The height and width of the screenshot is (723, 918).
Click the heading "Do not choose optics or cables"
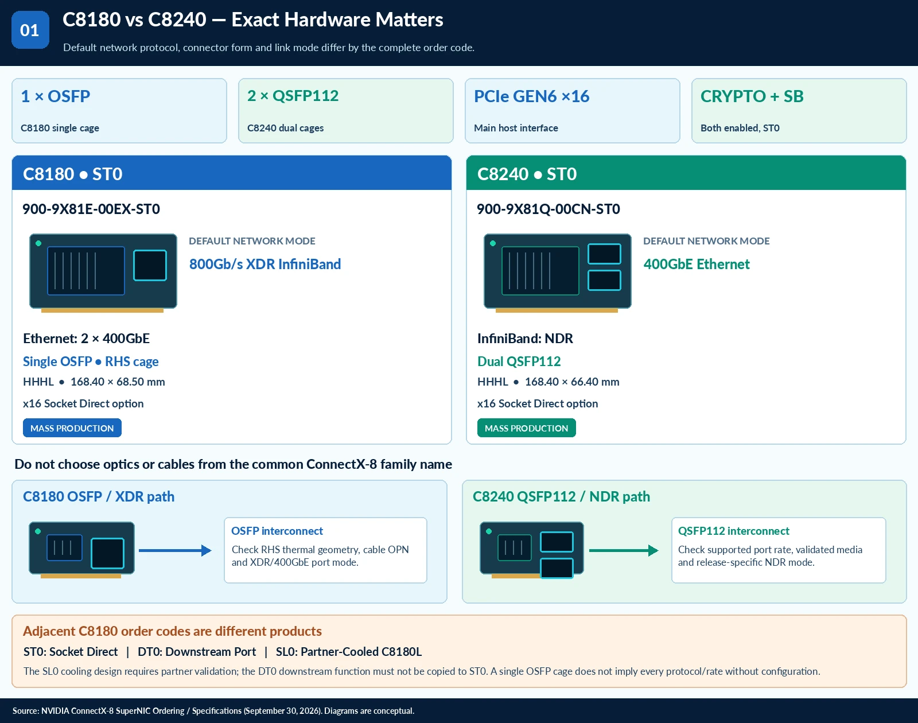(233, 464)
